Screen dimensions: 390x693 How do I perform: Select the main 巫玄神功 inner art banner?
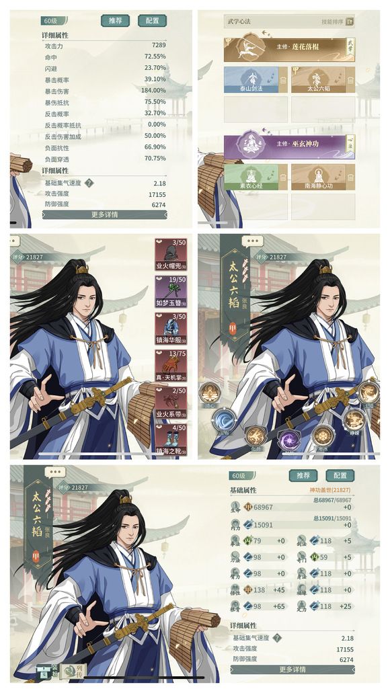click(289, 144)
